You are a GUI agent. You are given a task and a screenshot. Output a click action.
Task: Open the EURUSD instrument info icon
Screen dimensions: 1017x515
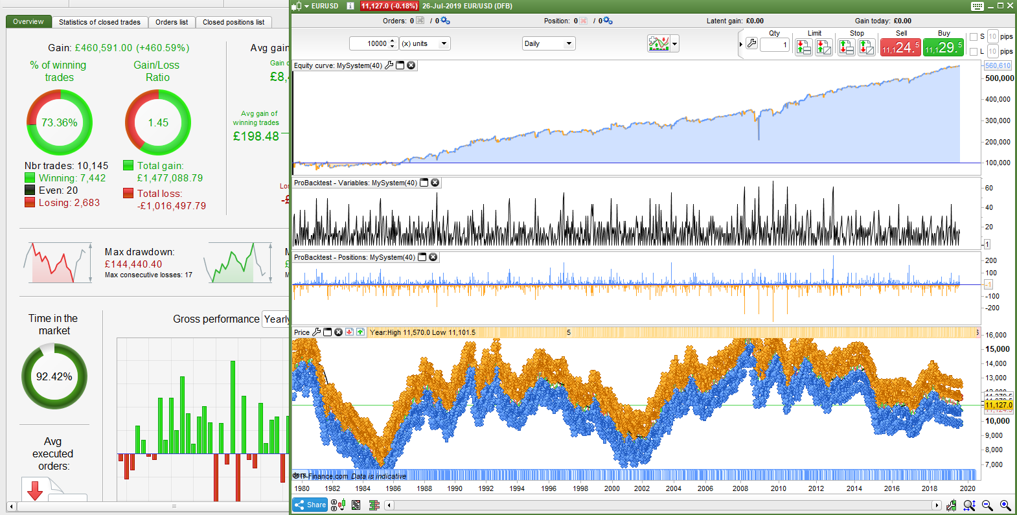pyautogui.click(x=350, y=6)
